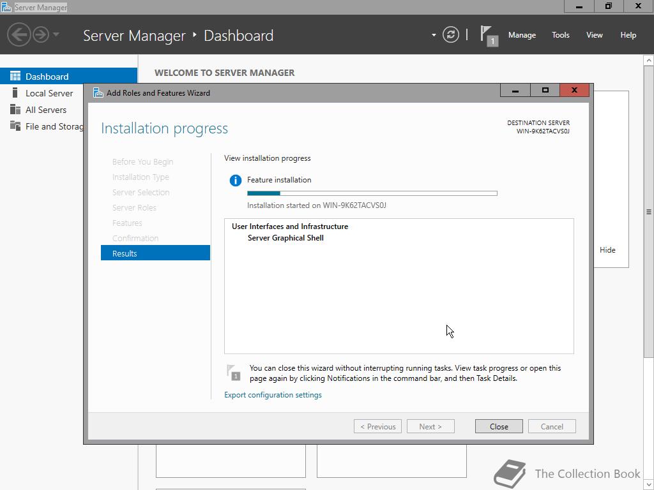Click the All Servers icon in the sidebar

tap(15, 109)
